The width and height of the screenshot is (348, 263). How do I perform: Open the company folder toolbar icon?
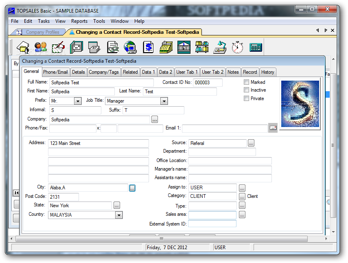(x=23, y=47)
